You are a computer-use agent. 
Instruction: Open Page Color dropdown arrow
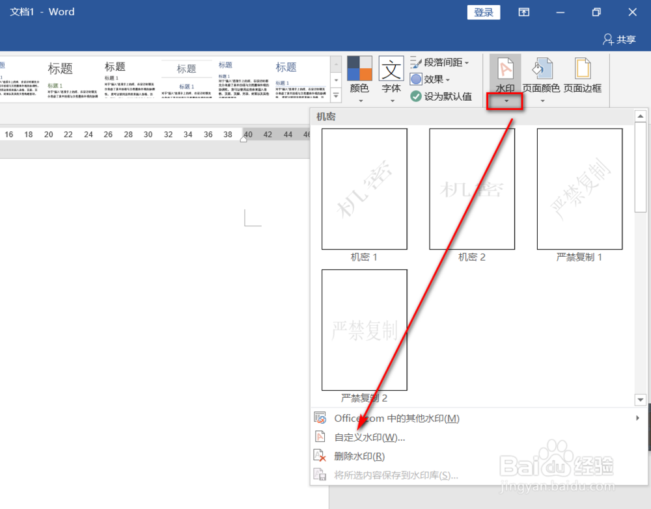click(x=542, y=101)
